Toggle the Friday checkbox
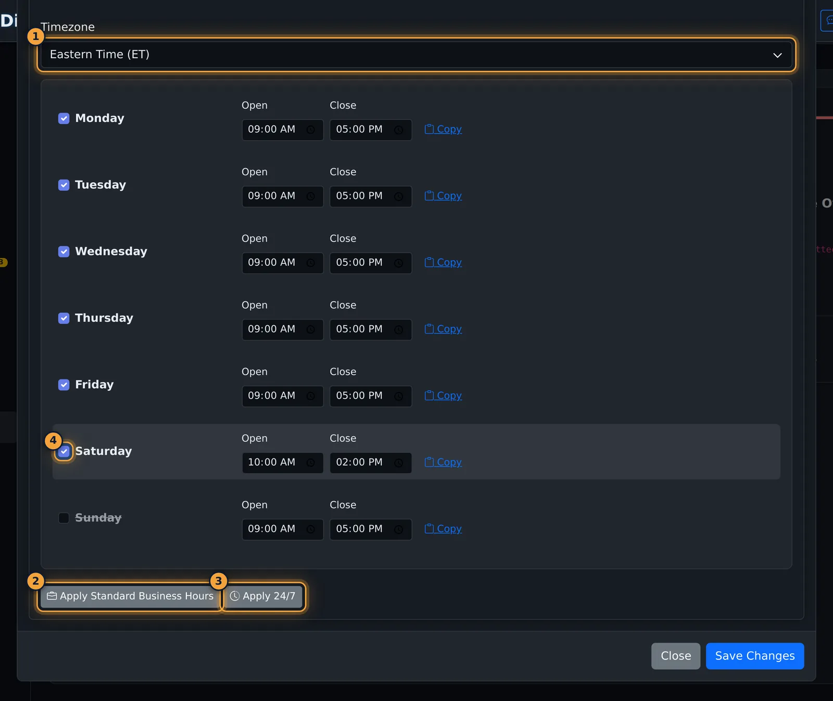 pos(64,385)
